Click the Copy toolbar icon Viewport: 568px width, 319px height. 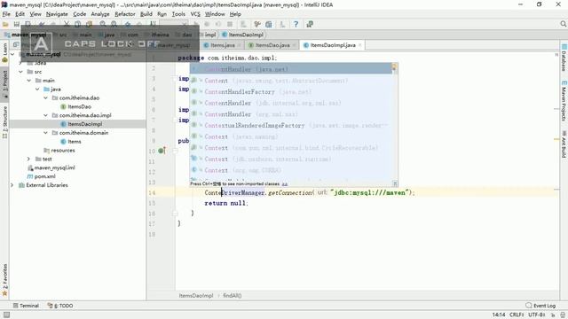pos(77,24)
